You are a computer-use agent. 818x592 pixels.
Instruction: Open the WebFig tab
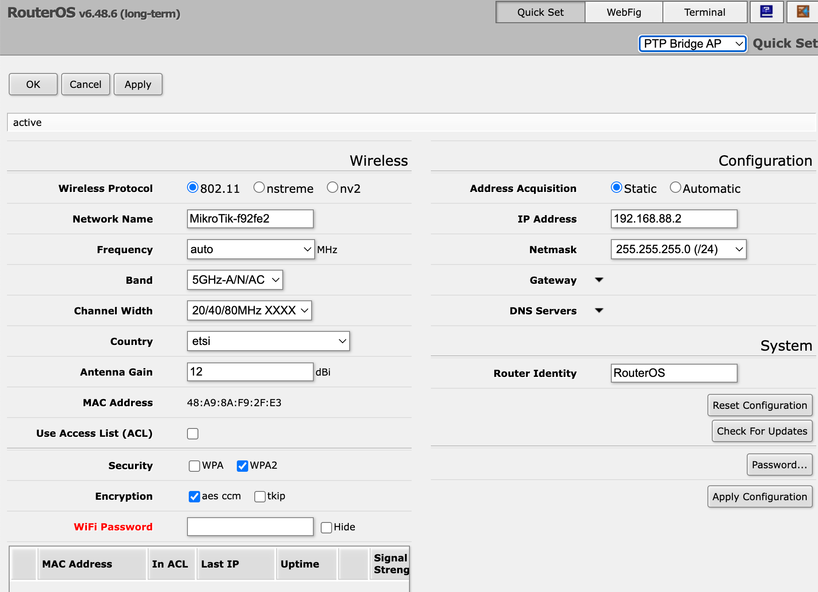click(x=624, y=12)
